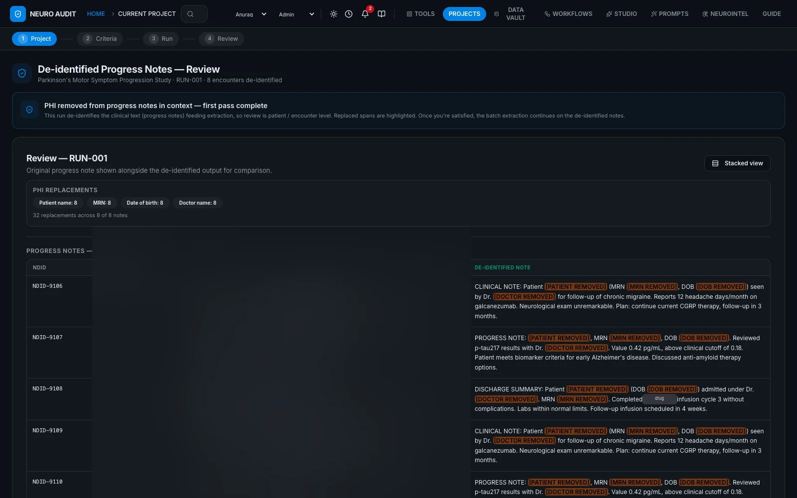Click the Neuro Audit shield logo
Image resolution: width=797 pixels, height=498 pixels.
[18, 14]
